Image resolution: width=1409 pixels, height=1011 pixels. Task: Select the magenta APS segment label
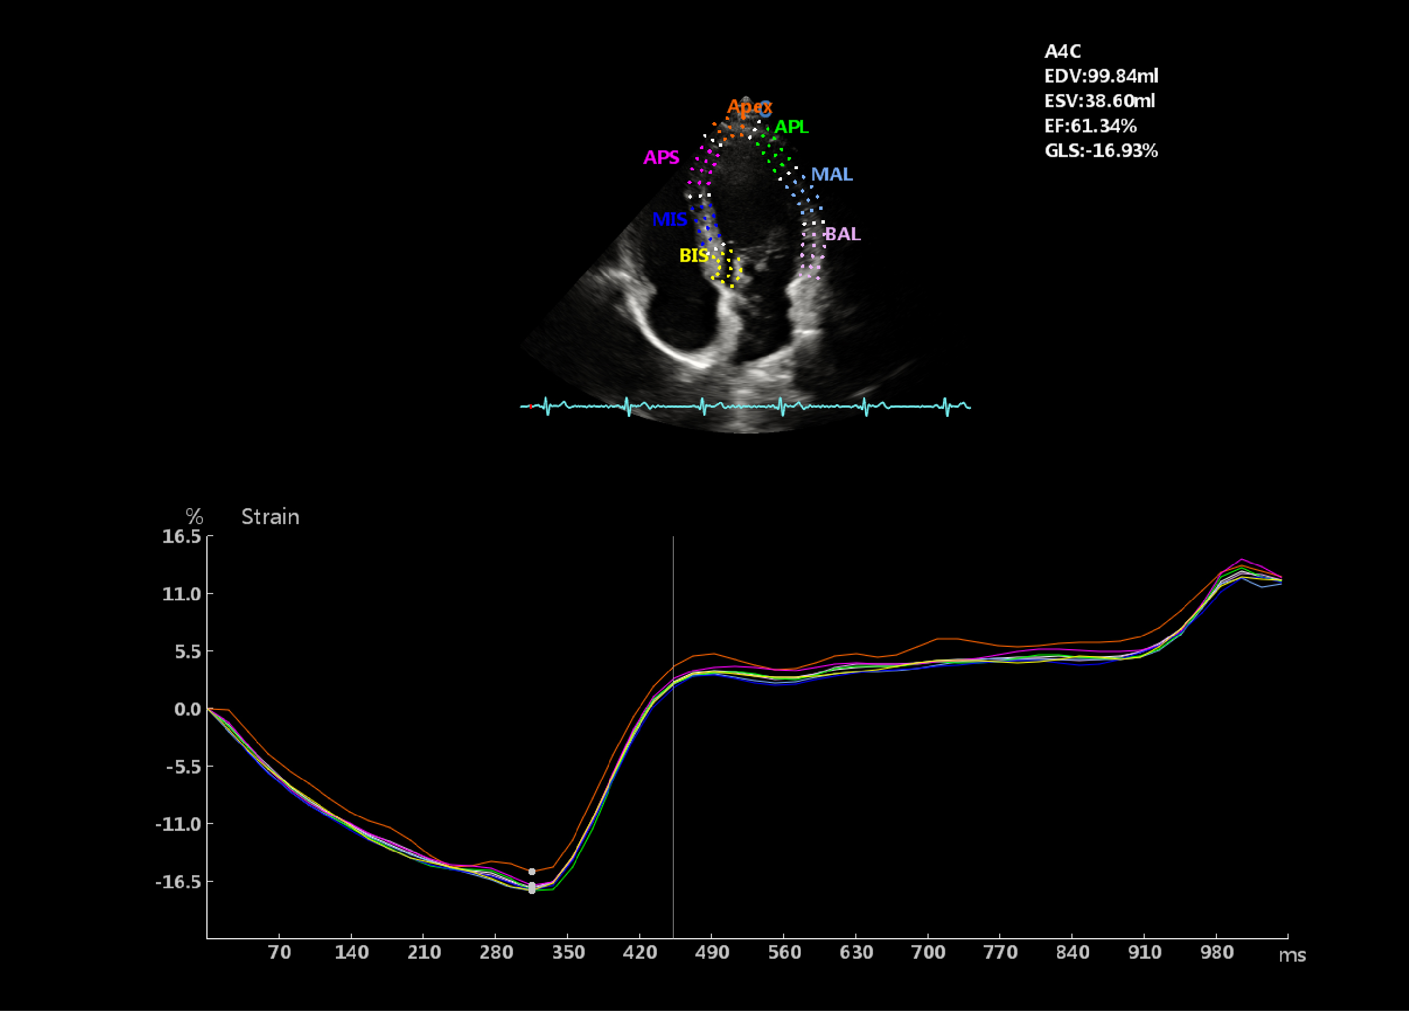[x=661, y=157]
